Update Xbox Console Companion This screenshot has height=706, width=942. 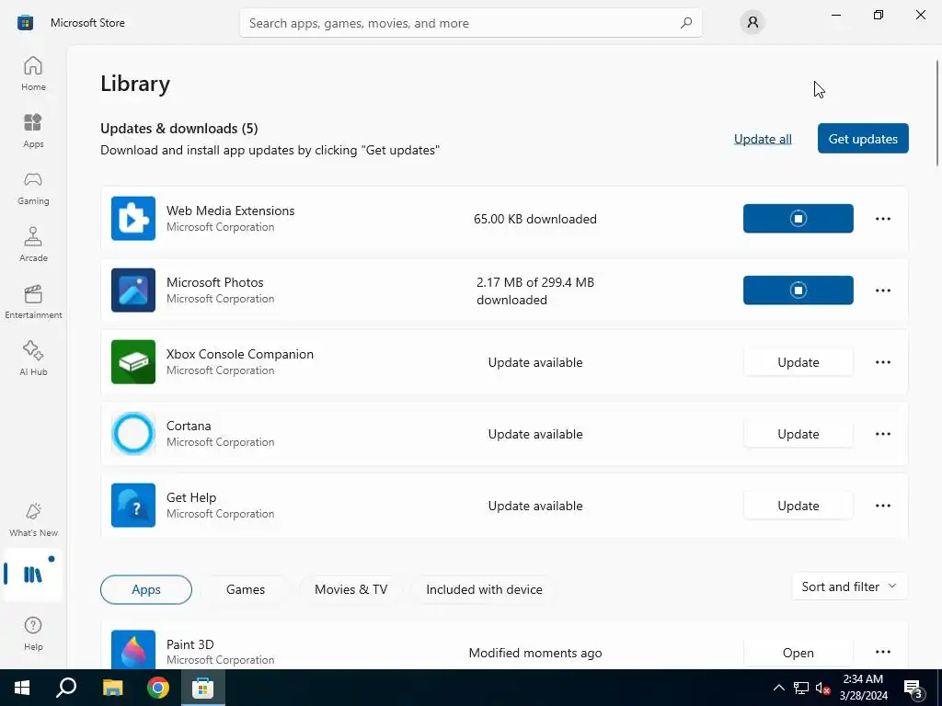(x=798, y=362)
